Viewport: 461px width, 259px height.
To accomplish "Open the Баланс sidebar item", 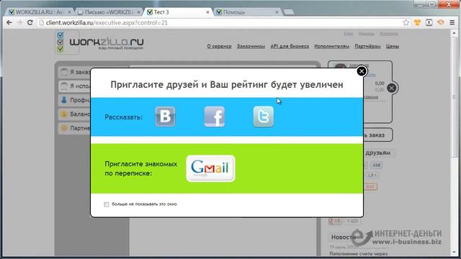I will click(74, 114).
